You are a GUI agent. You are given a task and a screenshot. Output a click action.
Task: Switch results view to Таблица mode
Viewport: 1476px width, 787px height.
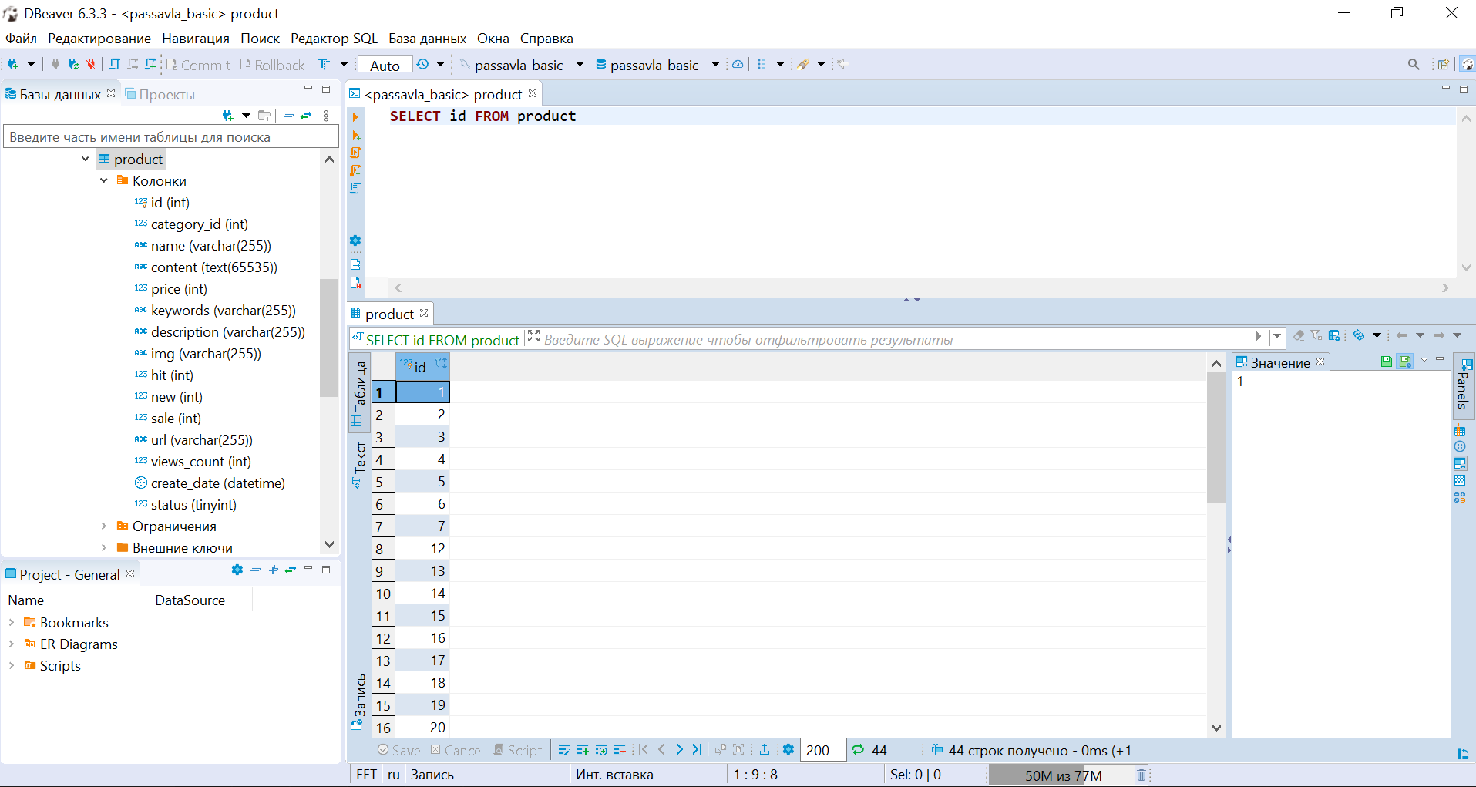click(x=359, y=393)
